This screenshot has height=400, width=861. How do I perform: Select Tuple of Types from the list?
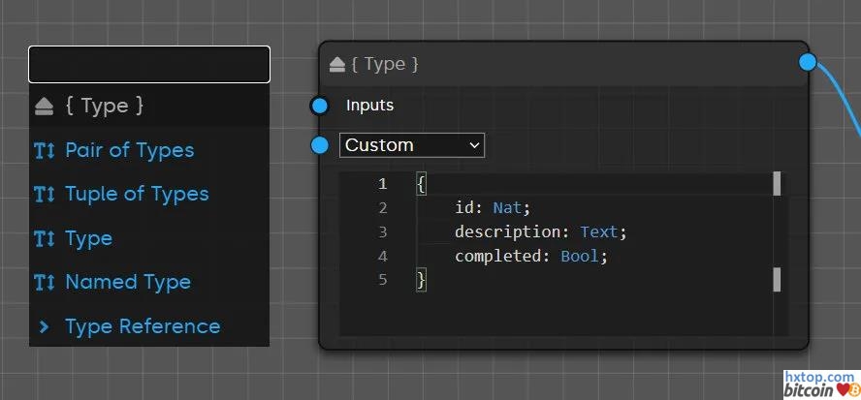point(137,194)
